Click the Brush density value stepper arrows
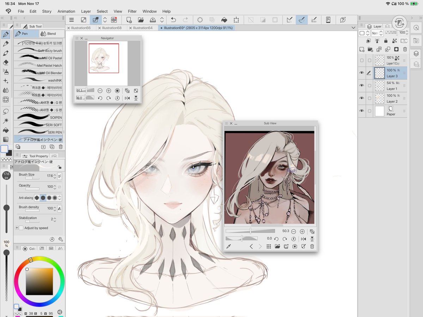The height and width of the screenshot is (317, 423). coord(55,208)
